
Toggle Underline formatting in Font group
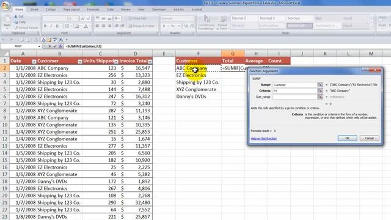click(57, 26)
